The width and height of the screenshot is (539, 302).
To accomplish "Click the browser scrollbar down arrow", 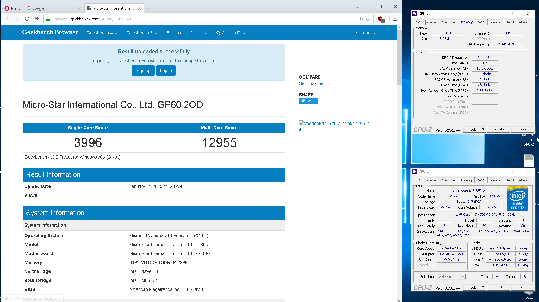I will pyautogui.click(x=399, y=300).
